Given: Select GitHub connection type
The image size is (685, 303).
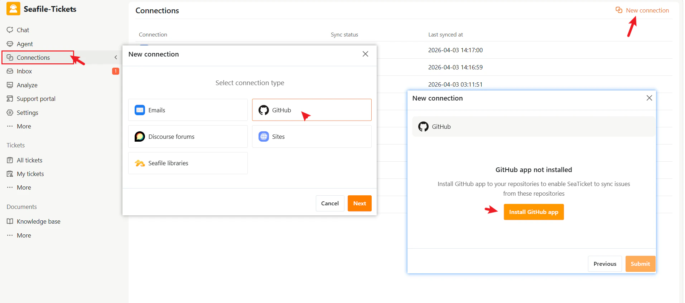Looking at the screenshot, I should click(x=312, y=110).
